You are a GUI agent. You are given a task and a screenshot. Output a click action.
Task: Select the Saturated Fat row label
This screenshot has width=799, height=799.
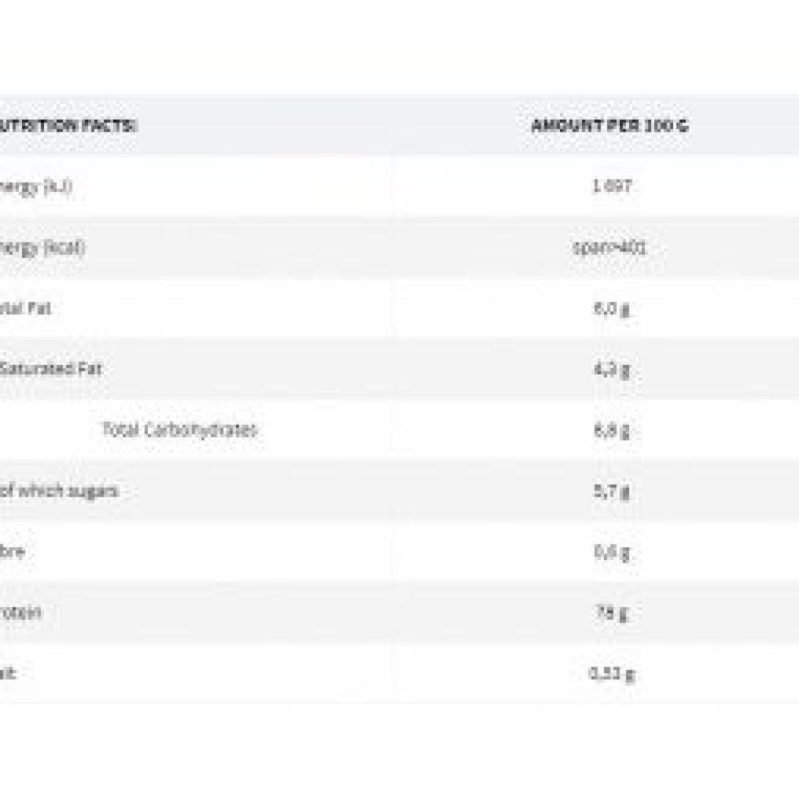click(x=51, y=369)
